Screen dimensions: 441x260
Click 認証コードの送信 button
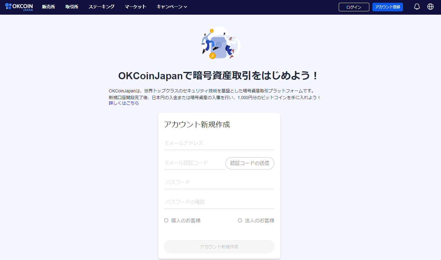click(x=250, y=163)
